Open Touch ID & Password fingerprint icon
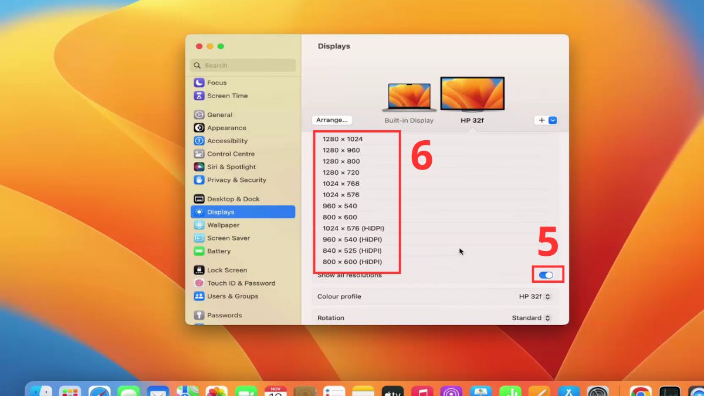This screenshot has height=396, width=704. click(199, 283)
